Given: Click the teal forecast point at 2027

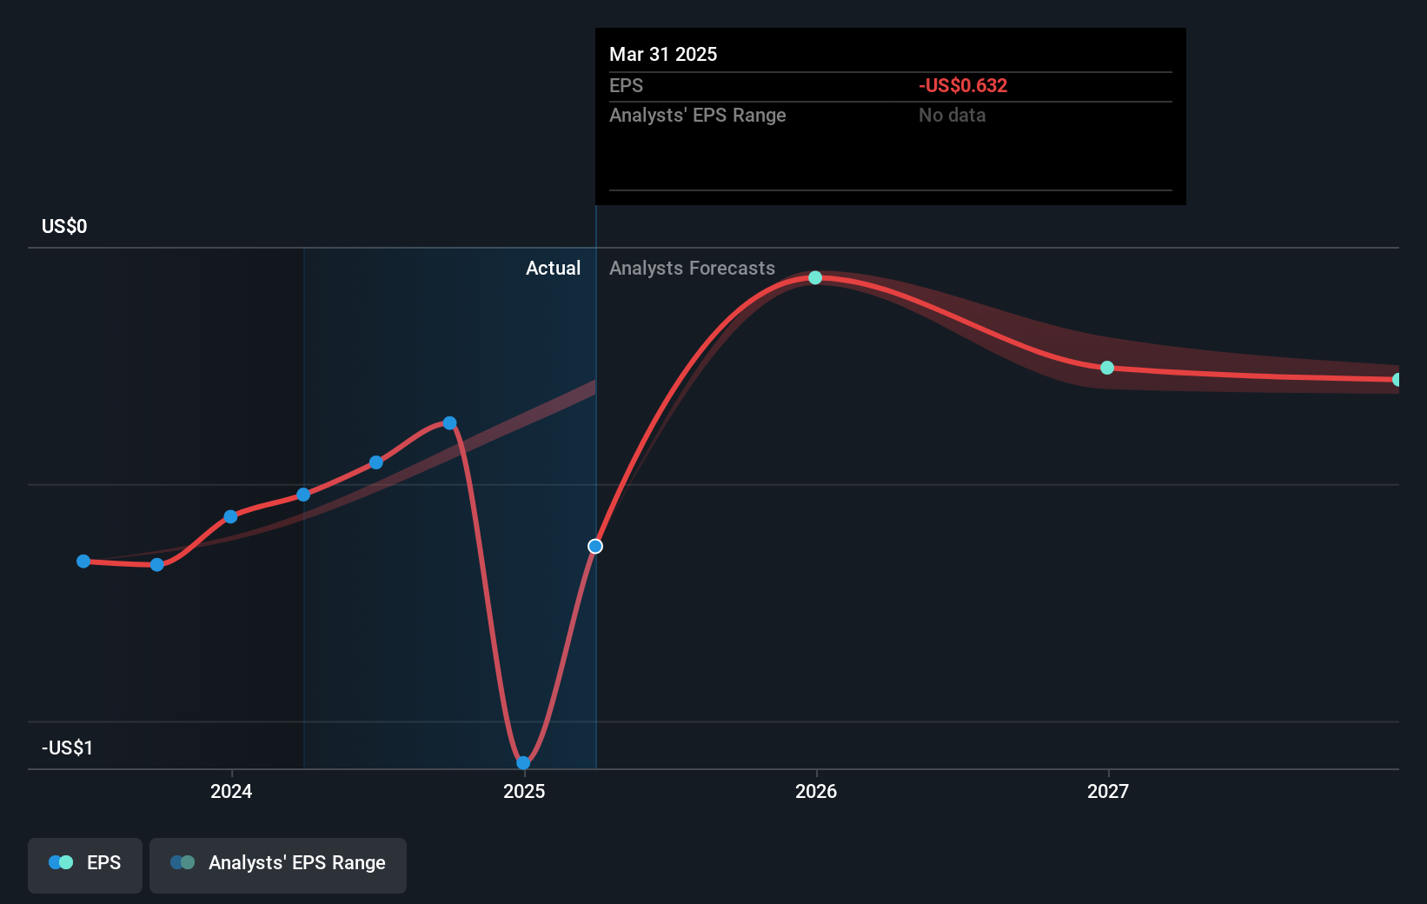Looking at the screenshot, I should (1107, 368).
